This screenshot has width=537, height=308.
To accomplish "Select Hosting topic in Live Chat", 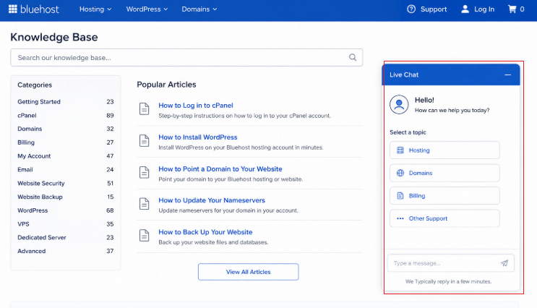I will [x=444, y=150].
